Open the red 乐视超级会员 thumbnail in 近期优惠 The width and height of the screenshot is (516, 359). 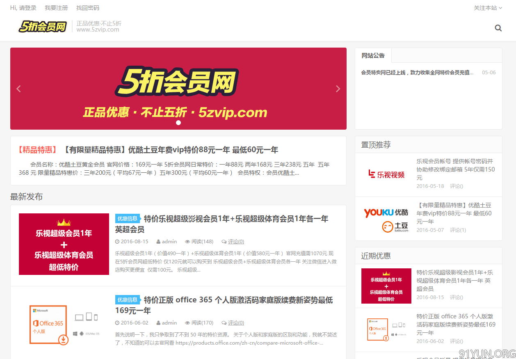pos(386,286)
